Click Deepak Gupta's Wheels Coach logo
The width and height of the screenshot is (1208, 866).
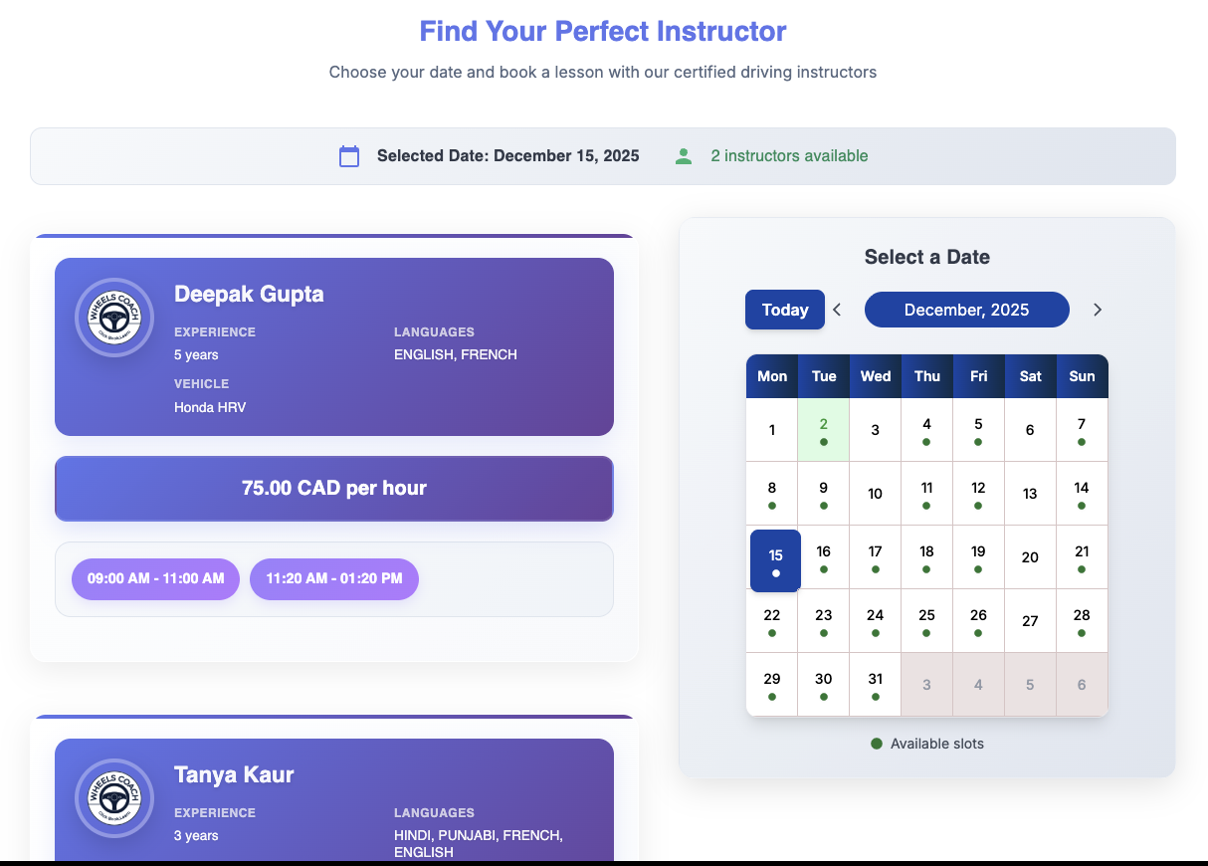tap(113, 317)
